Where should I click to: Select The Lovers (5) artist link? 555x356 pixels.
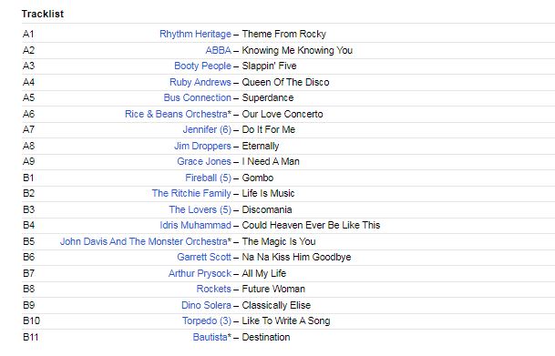point(200,209)
